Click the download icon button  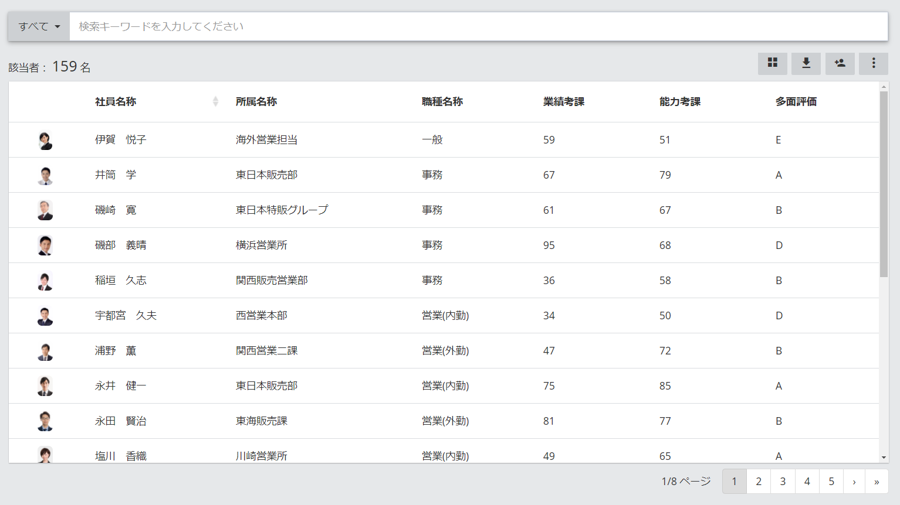[806, 63]
